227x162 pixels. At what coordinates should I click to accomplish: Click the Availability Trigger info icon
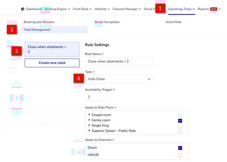tap(114, 89)
